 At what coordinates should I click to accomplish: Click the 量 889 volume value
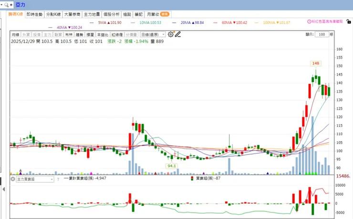pos(157,42)
